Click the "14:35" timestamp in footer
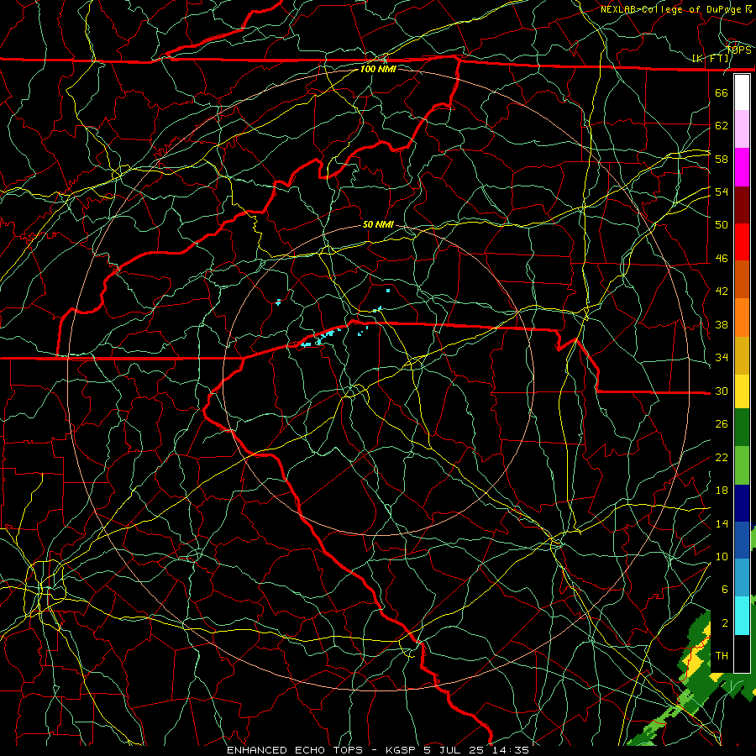 pos(511,750)
